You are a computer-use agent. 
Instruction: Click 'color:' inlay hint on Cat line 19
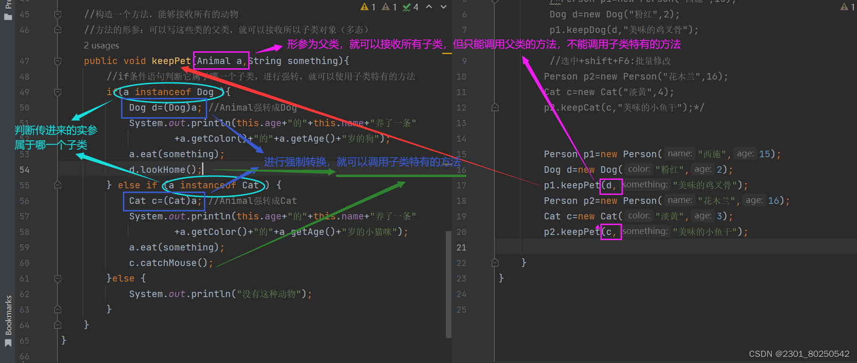coord(639,216)
